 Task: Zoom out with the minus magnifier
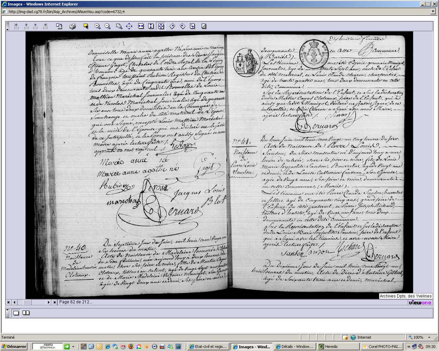[x=108, y=26]
